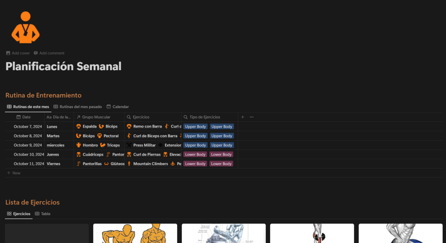Click the Pectoral icon in Martes row
The image size is (446, 243).
99,136
